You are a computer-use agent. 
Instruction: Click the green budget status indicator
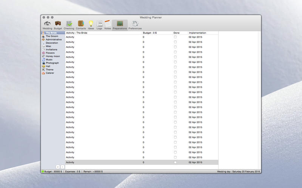(x=43, y=171)
